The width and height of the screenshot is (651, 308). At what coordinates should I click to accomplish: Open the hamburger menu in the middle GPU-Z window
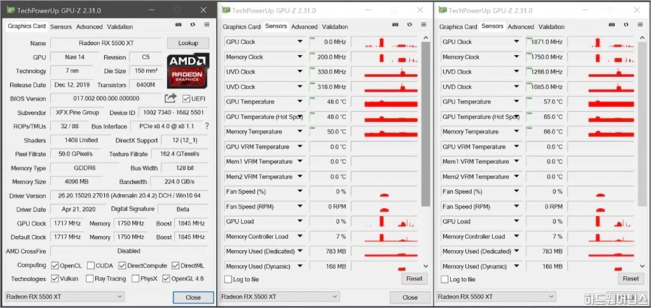424,25
